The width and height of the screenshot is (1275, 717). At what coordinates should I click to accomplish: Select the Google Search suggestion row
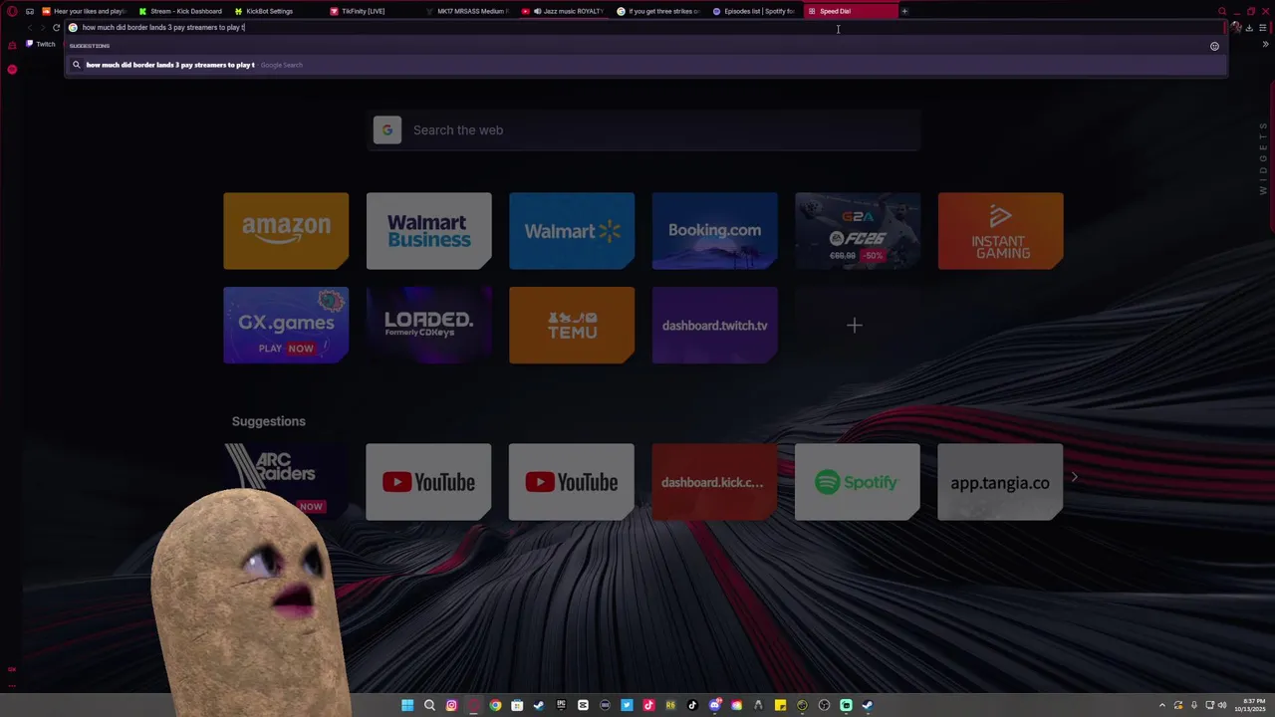click(645, 65)
